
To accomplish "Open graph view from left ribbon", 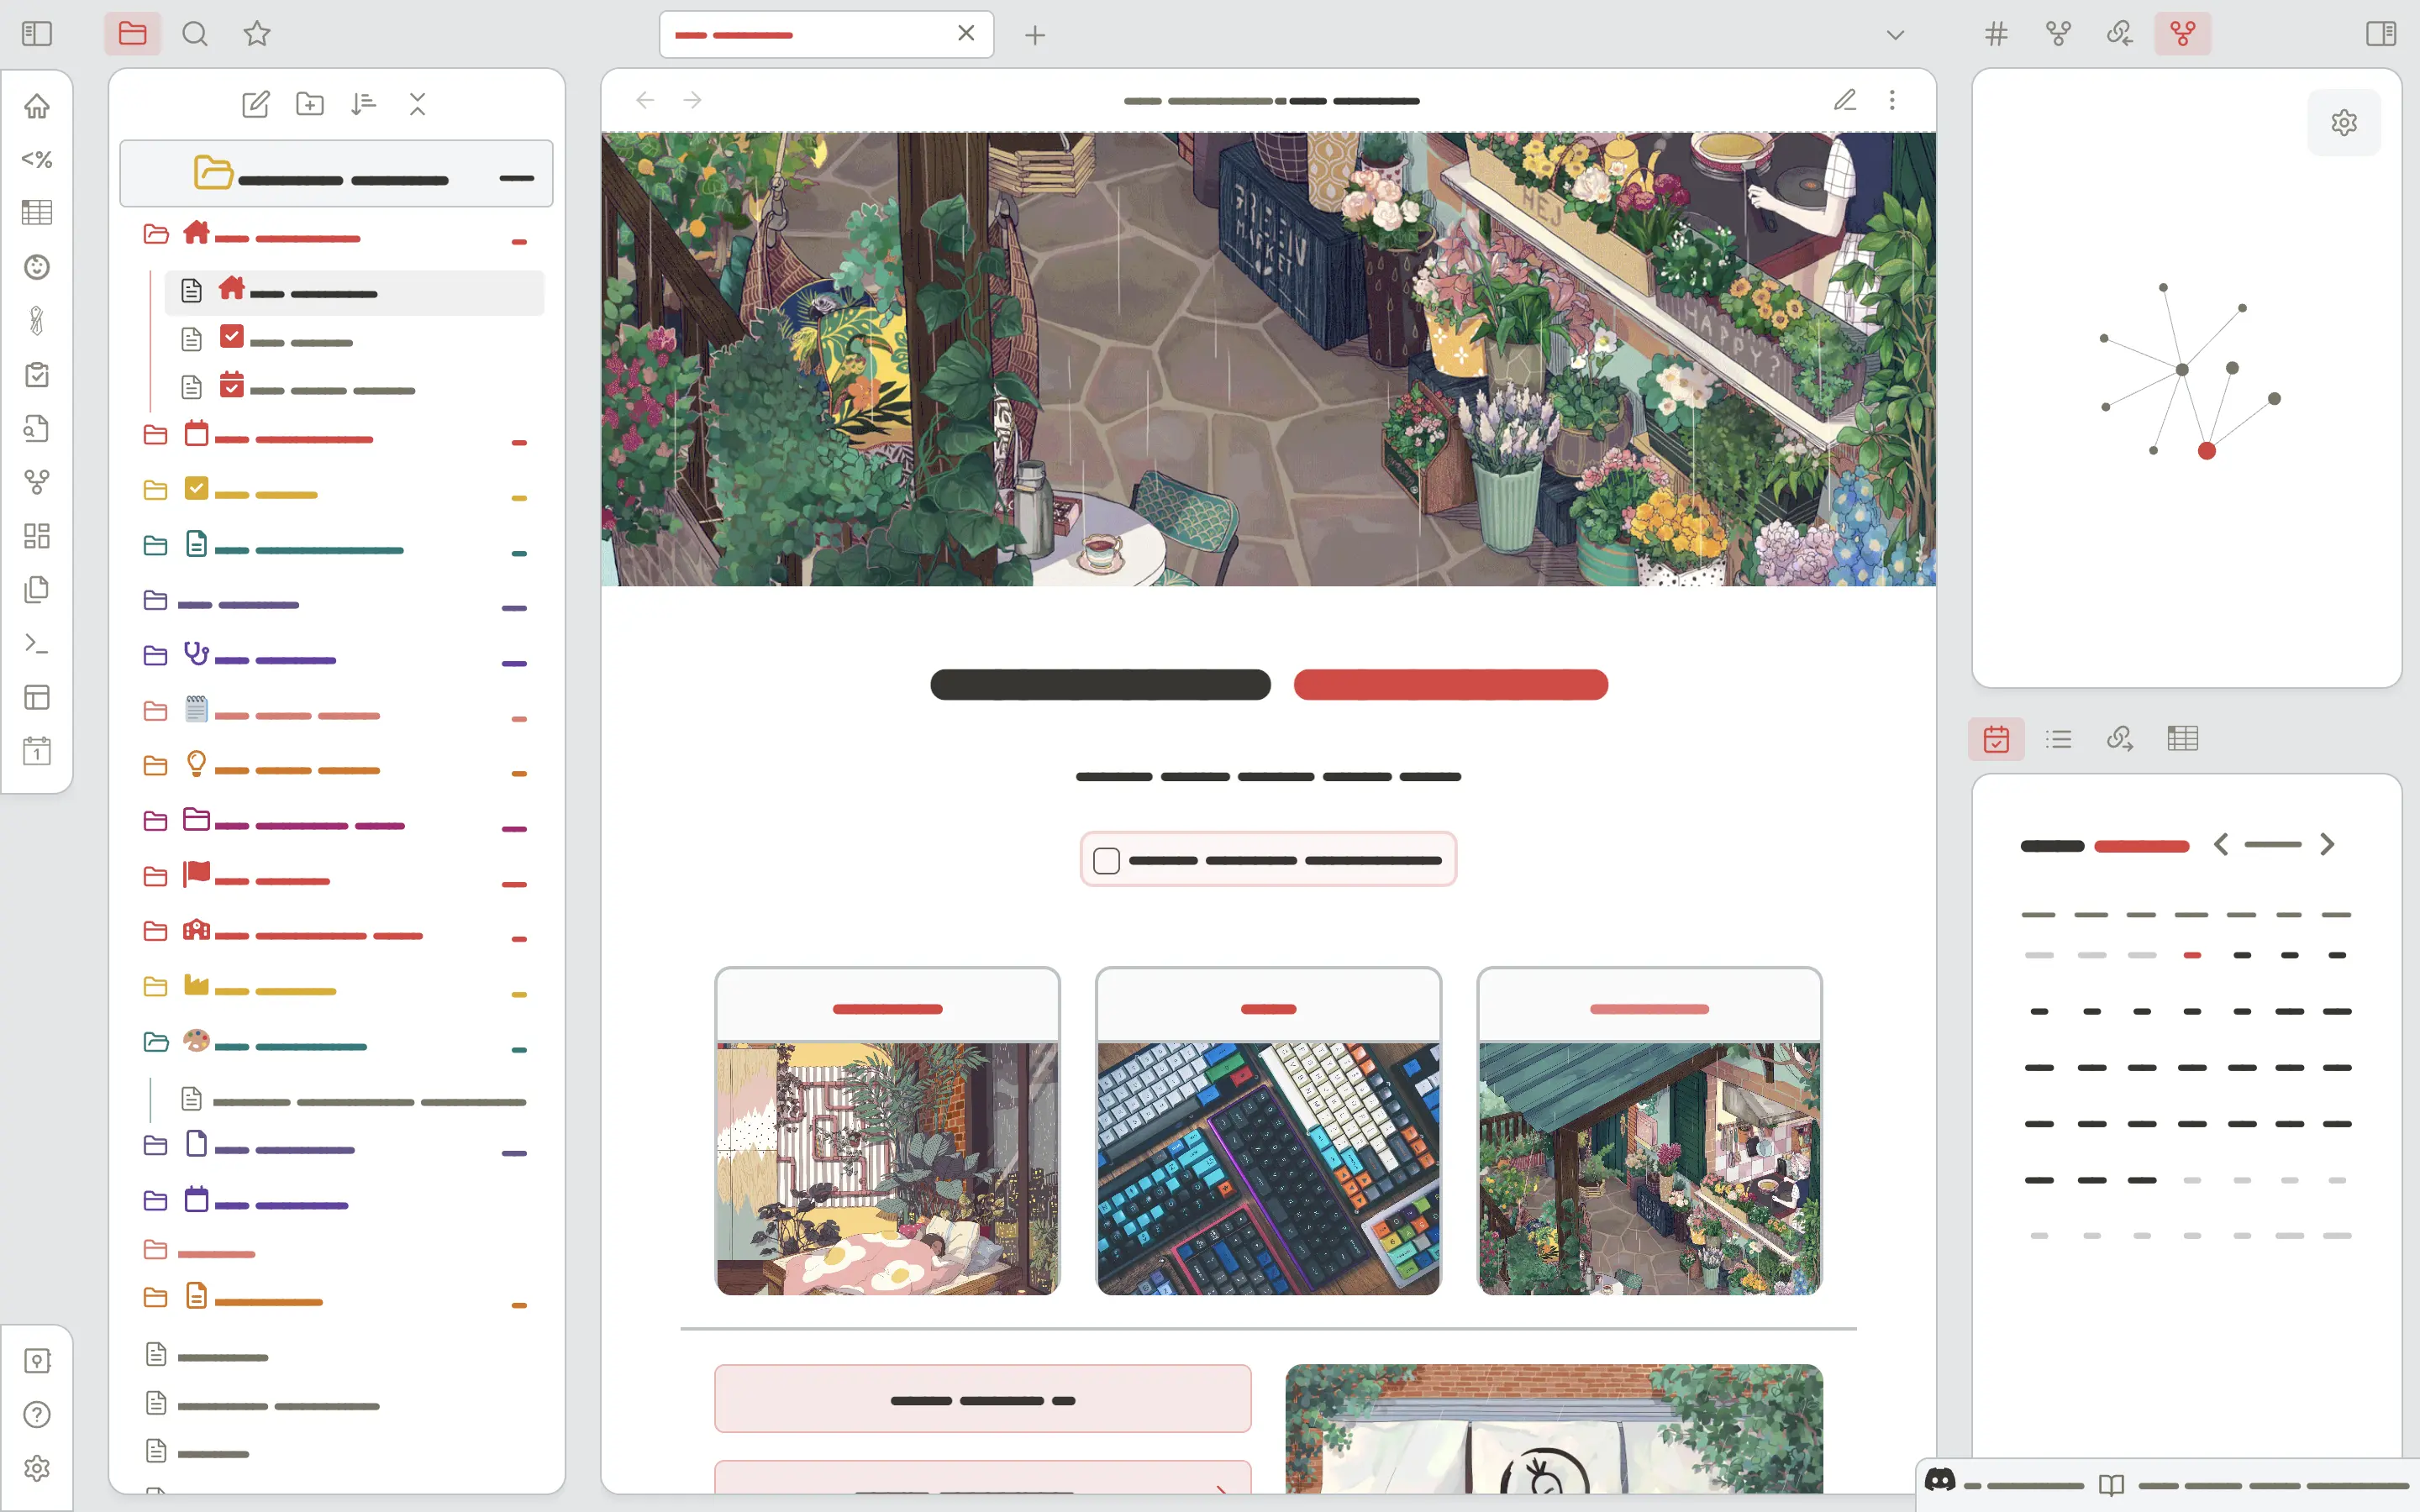I will point(37,482).
